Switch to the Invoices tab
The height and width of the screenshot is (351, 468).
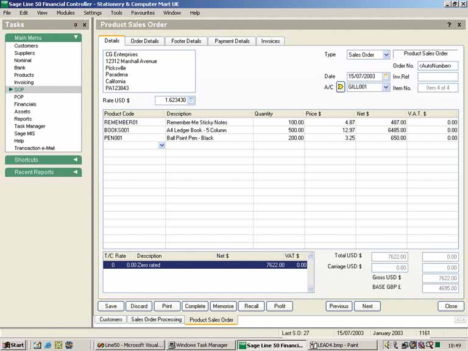271,41
